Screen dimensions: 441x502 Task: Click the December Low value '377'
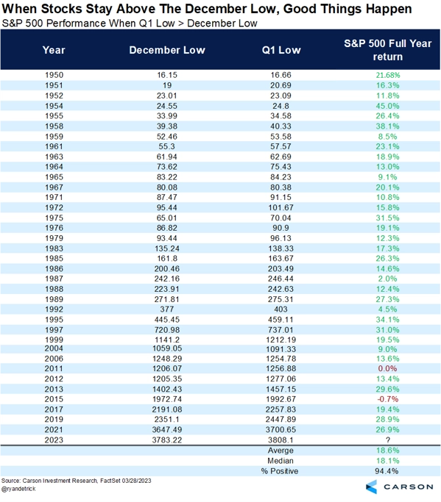pos(167,309)
